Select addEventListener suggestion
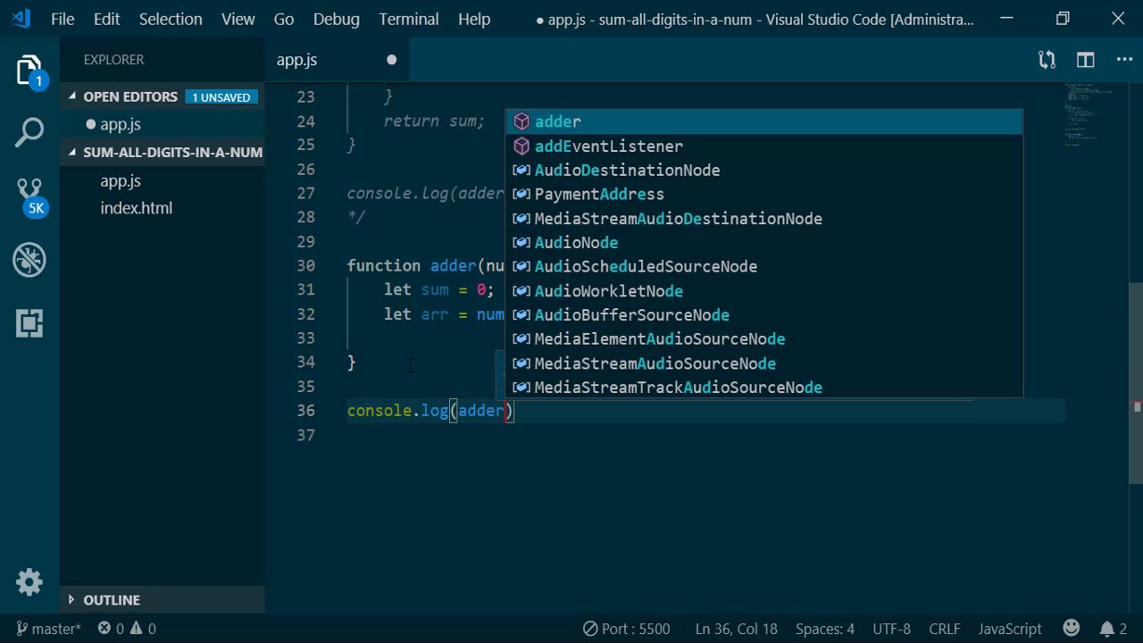Screen dimensions: 1143x643 click(764, 146)
